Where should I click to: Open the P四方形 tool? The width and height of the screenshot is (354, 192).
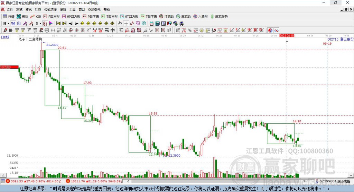click(x=52, y=17)
